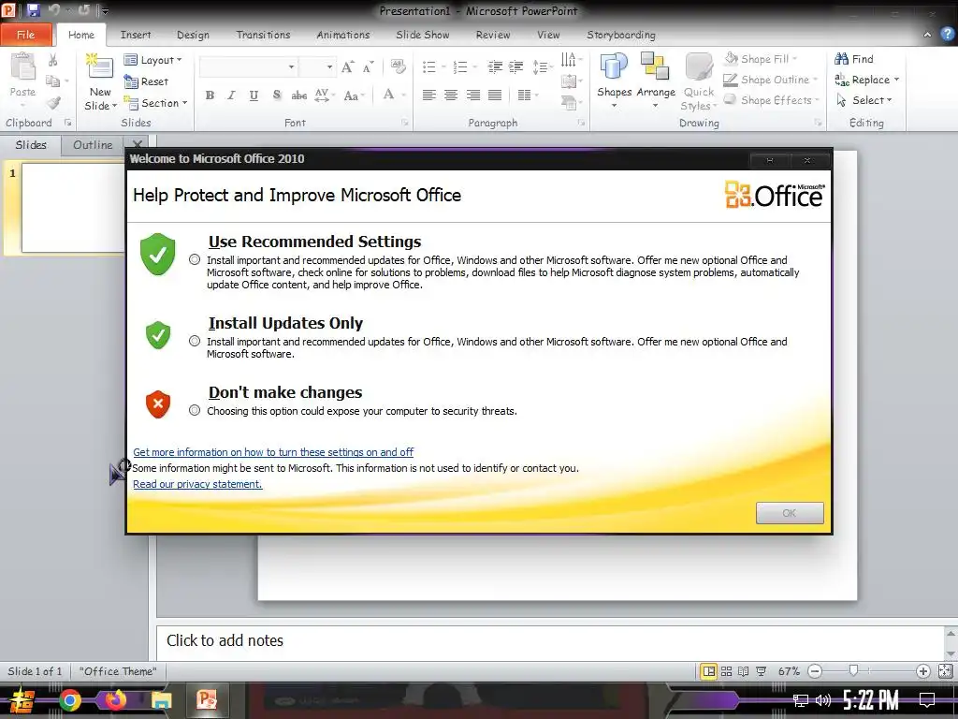This screenshot has height=719, width=958.
Task: Expand the Section dropdown
Action: pyautogui.click(x=156, y=103)
